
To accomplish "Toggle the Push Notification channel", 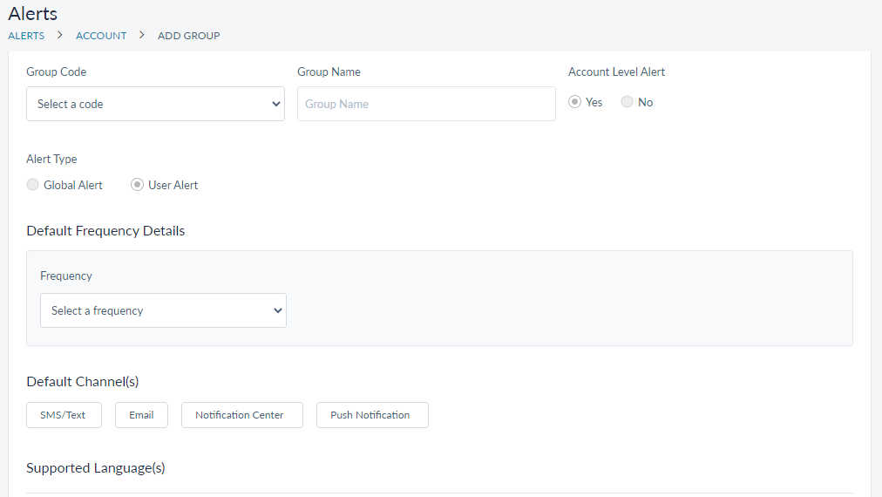I will click(372, 415).
